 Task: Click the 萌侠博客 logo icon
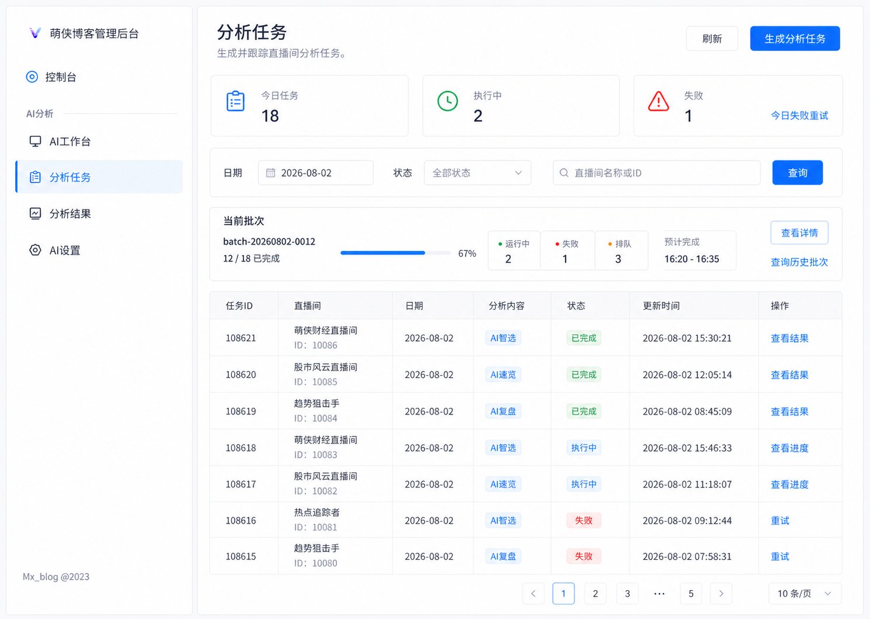point(35,33)
